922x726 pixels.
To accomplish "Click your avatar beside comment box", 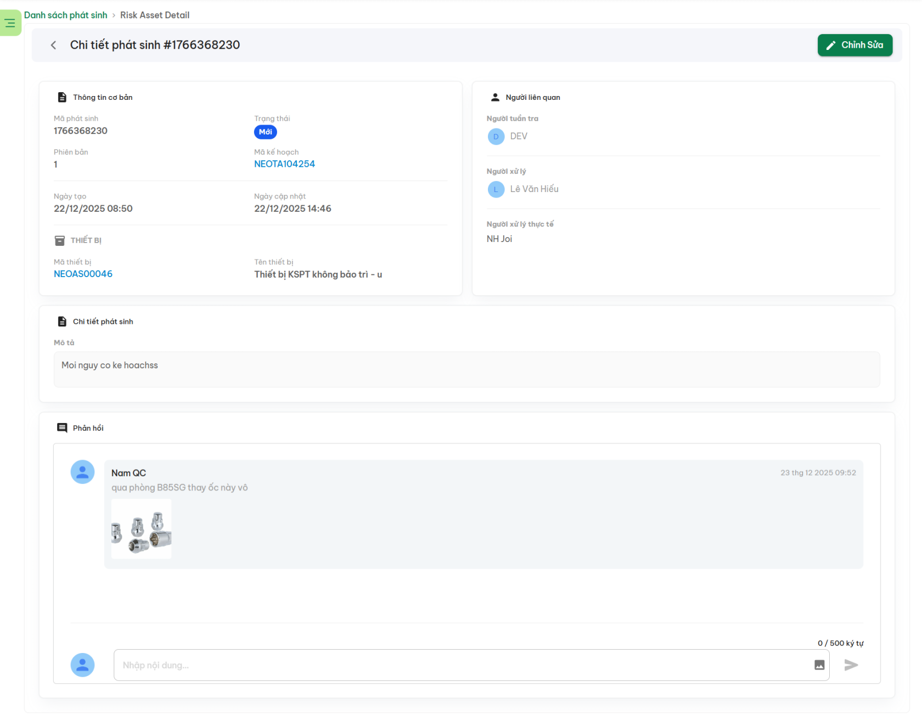I will click(x=82, y=665).
